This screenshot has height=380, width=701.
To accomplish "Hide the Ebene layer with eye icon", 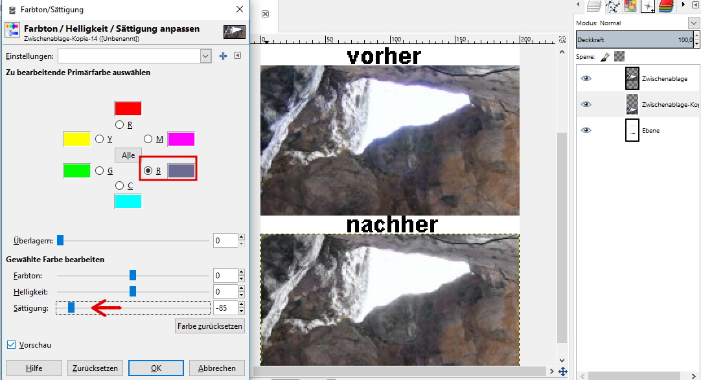I will click(x=586, y=130).
